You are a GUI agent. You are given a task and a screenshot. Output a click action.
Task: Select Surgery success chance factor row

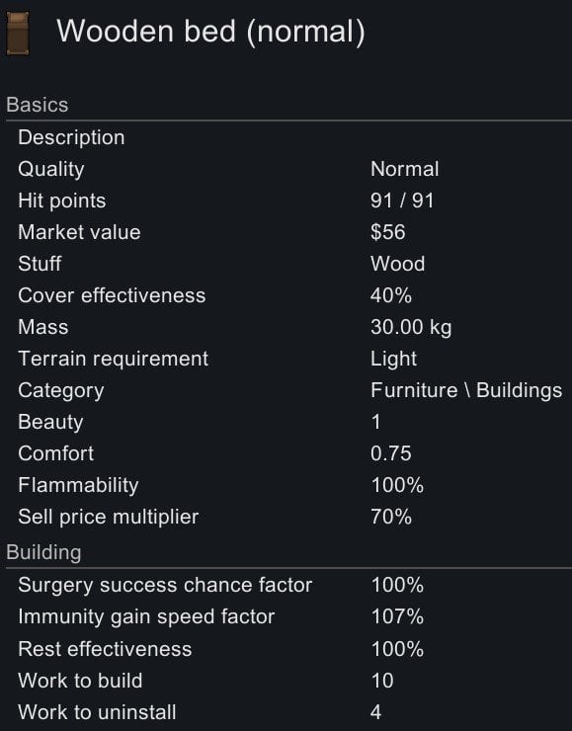click(289, 585)
